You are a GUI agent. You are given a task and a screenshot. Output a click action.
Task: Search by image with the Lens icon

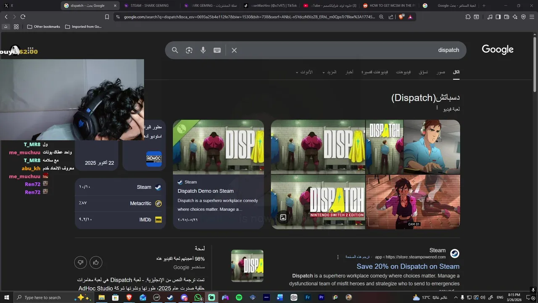[x=189, y=50]
